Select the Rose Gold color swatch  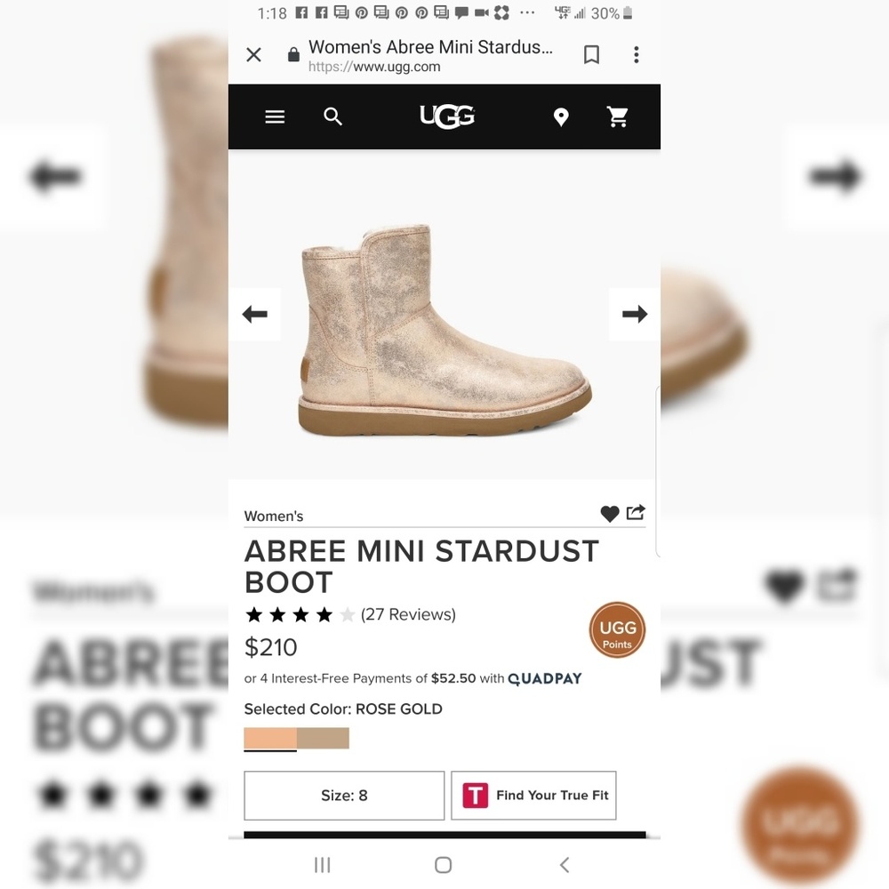tap(270, 739)
